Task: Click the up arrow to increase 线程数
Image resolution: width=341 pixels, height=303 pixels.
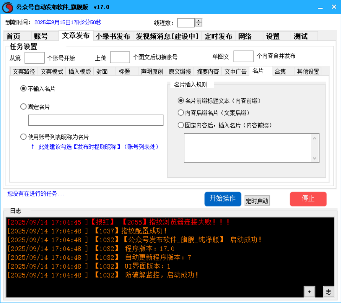Action: coord(198,21)
